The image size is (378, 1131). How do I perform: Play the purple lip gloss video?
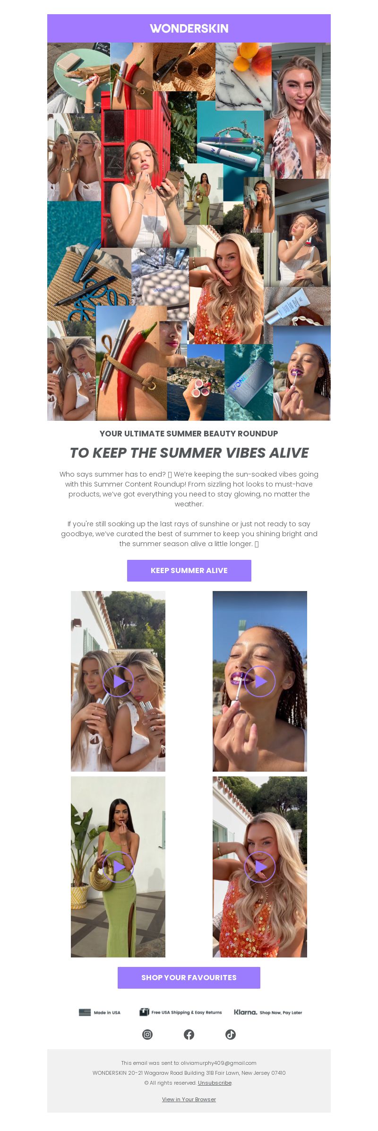[260, 681]
